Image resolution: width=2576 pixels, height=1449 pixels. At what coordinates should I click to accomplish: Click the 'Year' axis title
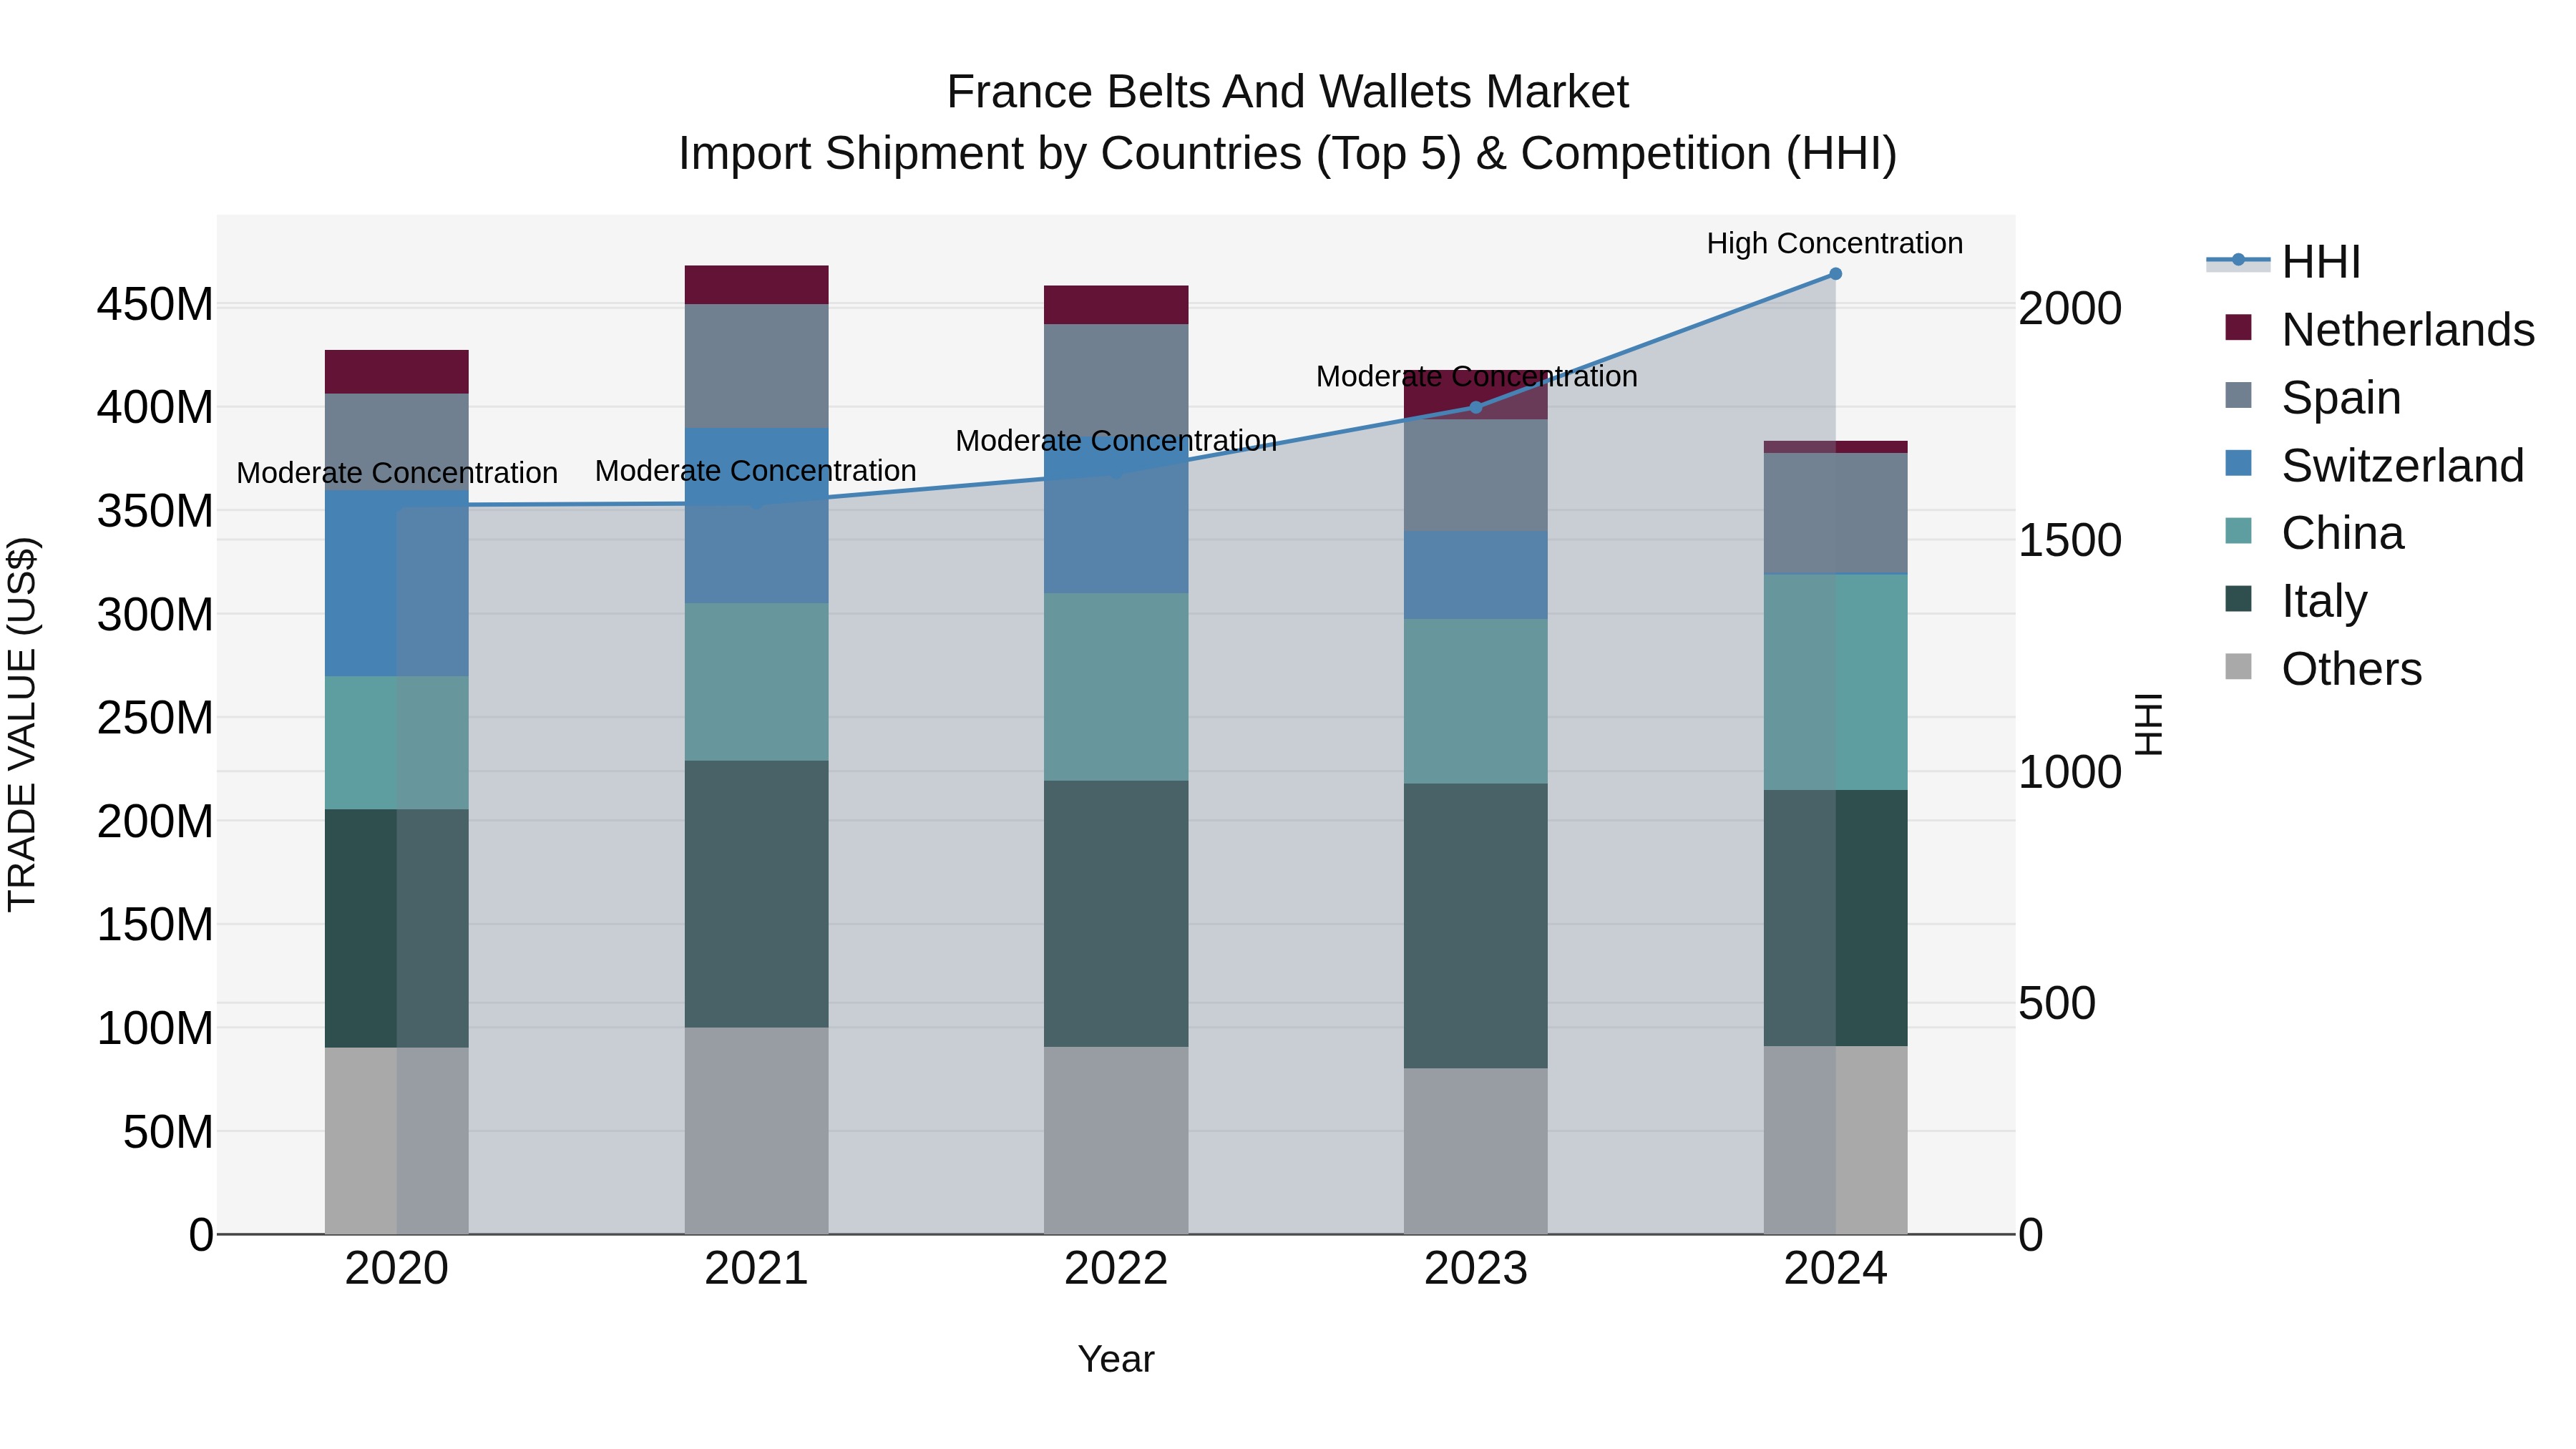point(1116,1360)
